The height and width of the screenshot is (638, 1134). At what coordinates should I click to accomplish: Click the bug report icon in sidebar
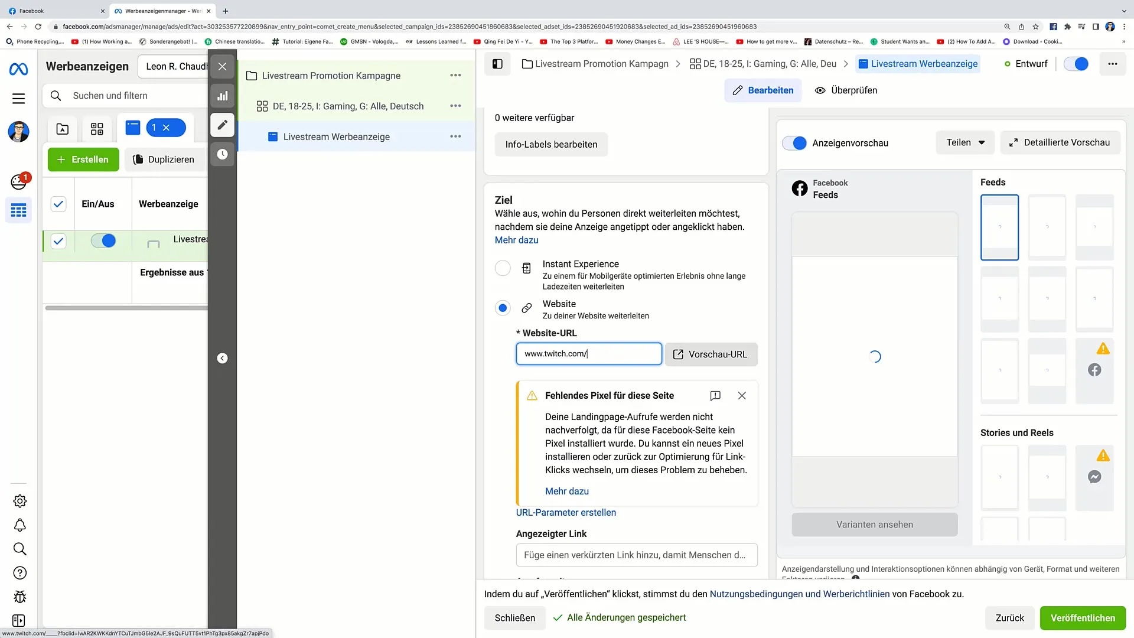coord(19,597)
